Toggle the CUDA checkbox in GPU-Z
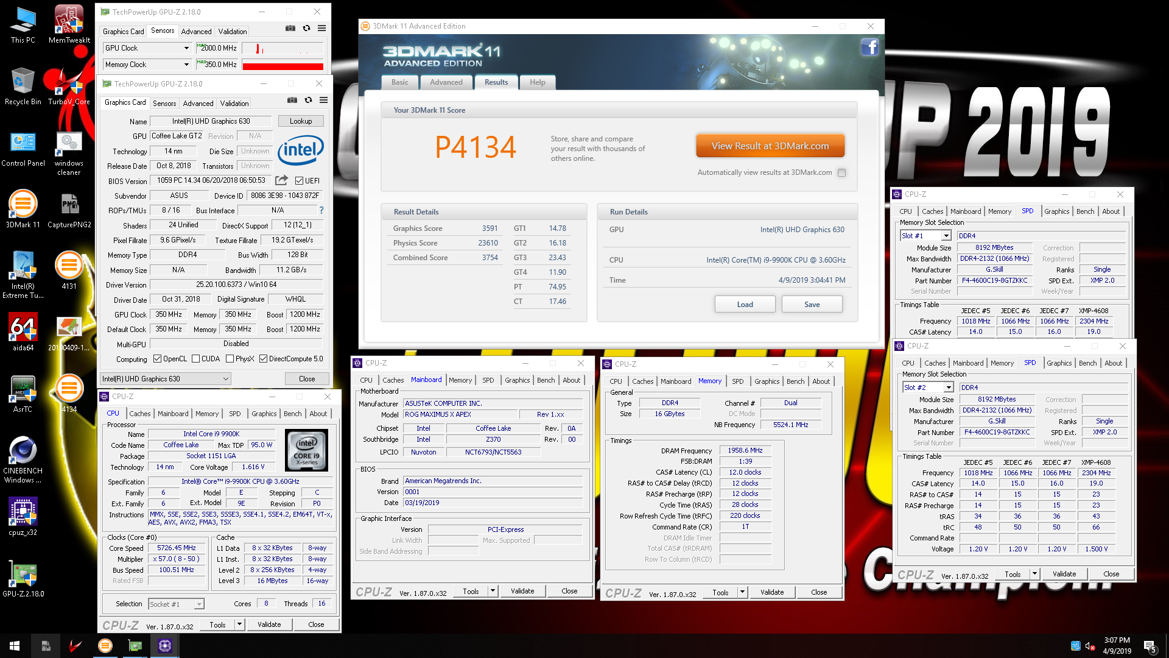1169x658 pixels. [x=196, y=359]
